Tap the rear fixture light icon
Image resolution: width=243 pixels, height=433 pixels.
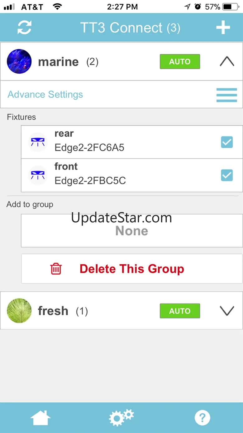coord(38,142)
